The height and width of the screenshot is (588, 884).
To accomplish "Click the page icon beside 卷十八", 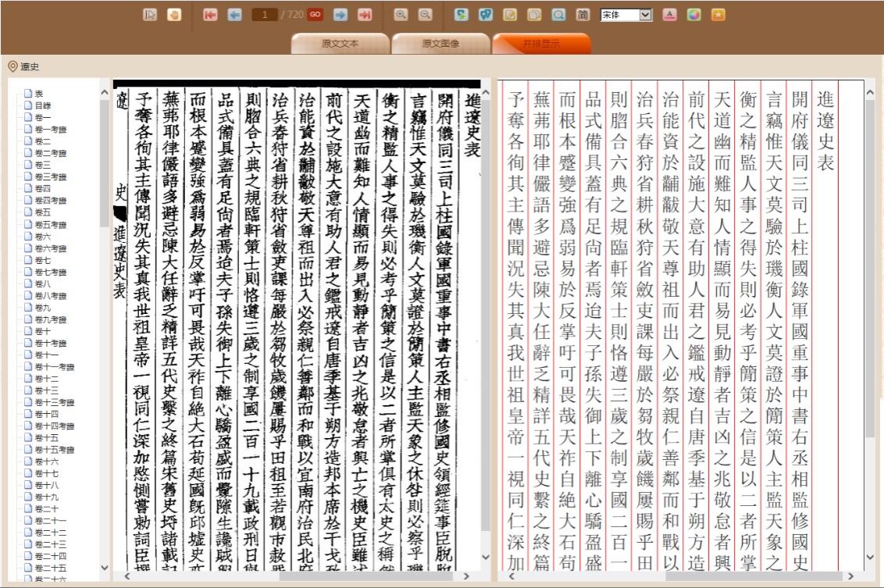I will pyautogui.click(x=27, y=484).
